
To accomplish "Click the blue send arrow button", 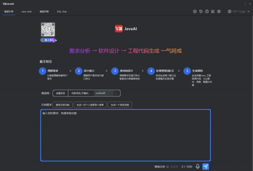I will [x=206, y=167].
